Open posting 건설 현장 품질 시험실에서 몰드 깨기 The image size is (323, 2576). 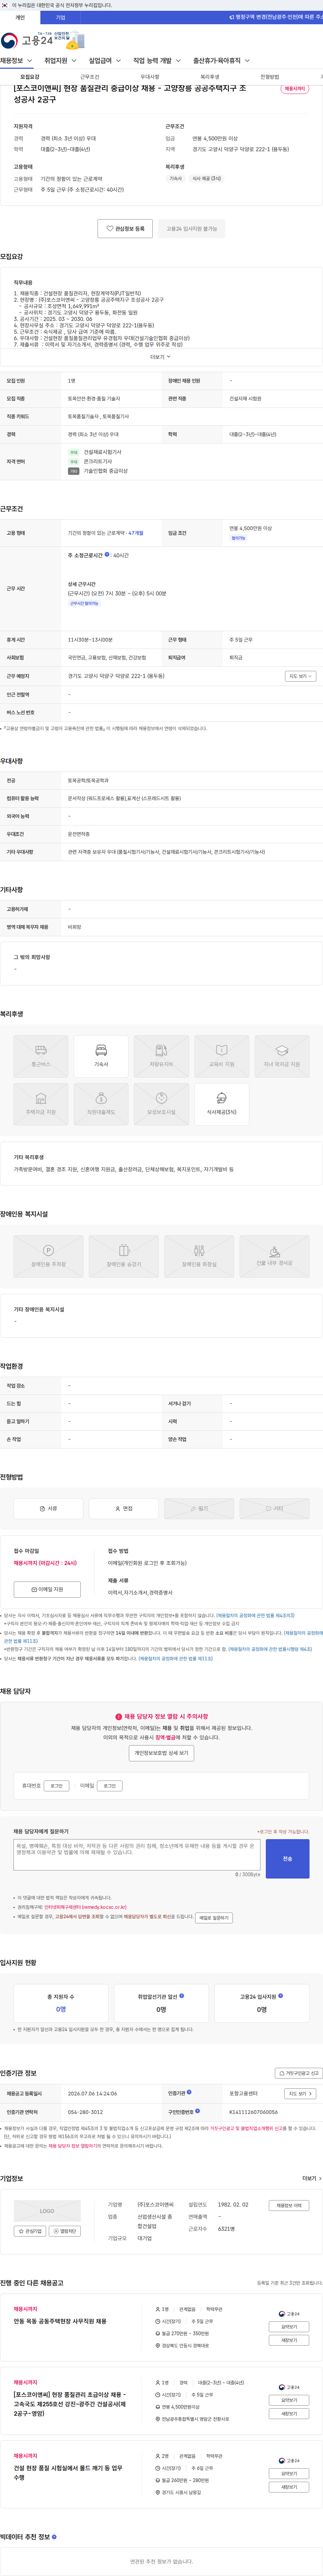tap(68, 2472)
